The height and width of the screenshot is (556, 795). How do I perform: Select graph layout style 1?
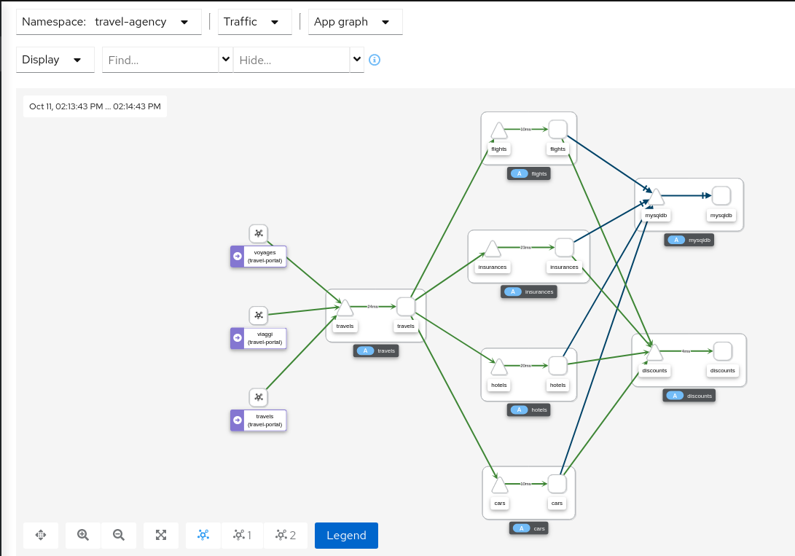[243, 535]
